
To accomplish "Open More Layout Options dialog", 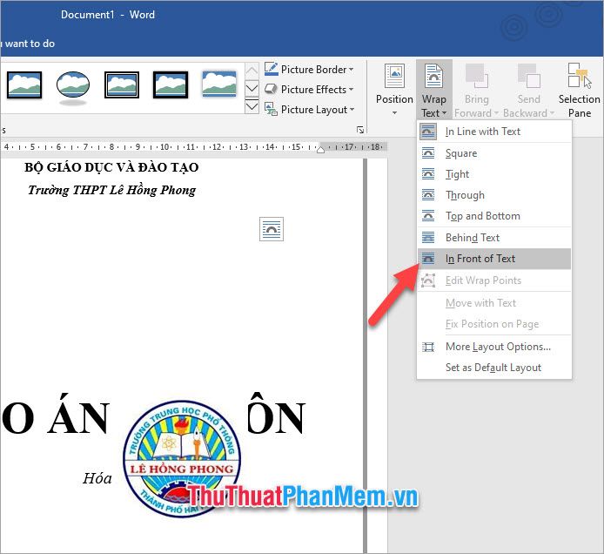I will click(498, 347).
